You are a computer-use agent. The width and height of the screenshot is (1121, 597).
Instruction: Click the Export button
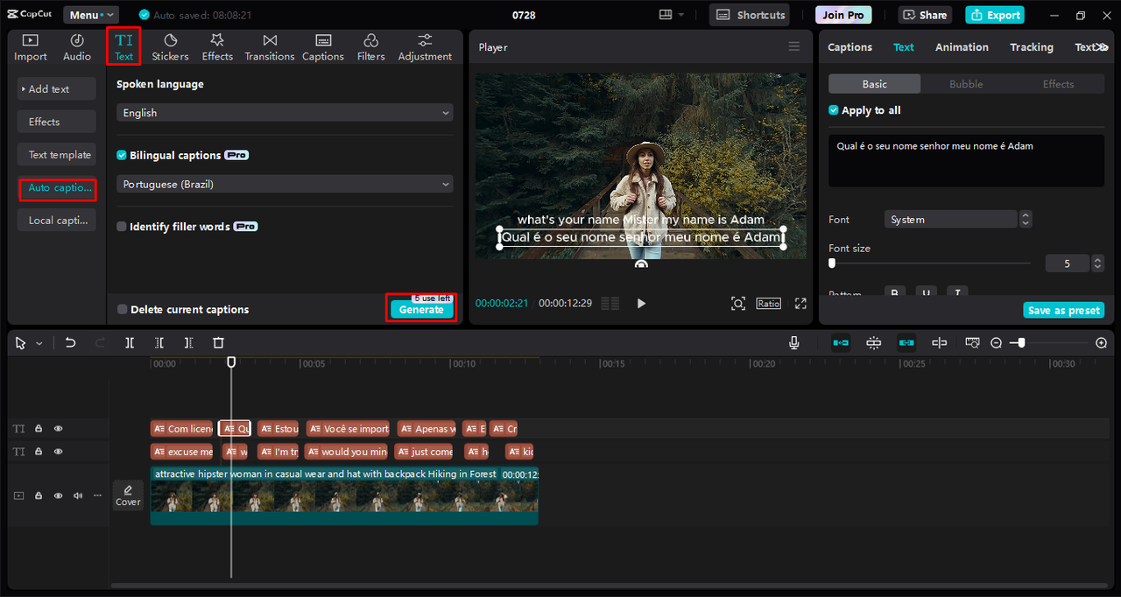click(994, 15)
